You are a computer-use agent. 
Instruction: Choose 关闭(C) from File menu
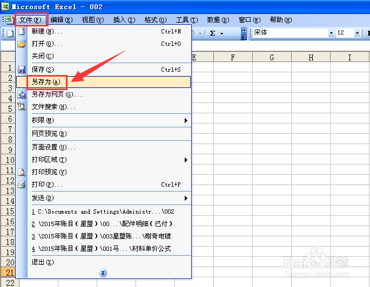[x=104, y=56]
